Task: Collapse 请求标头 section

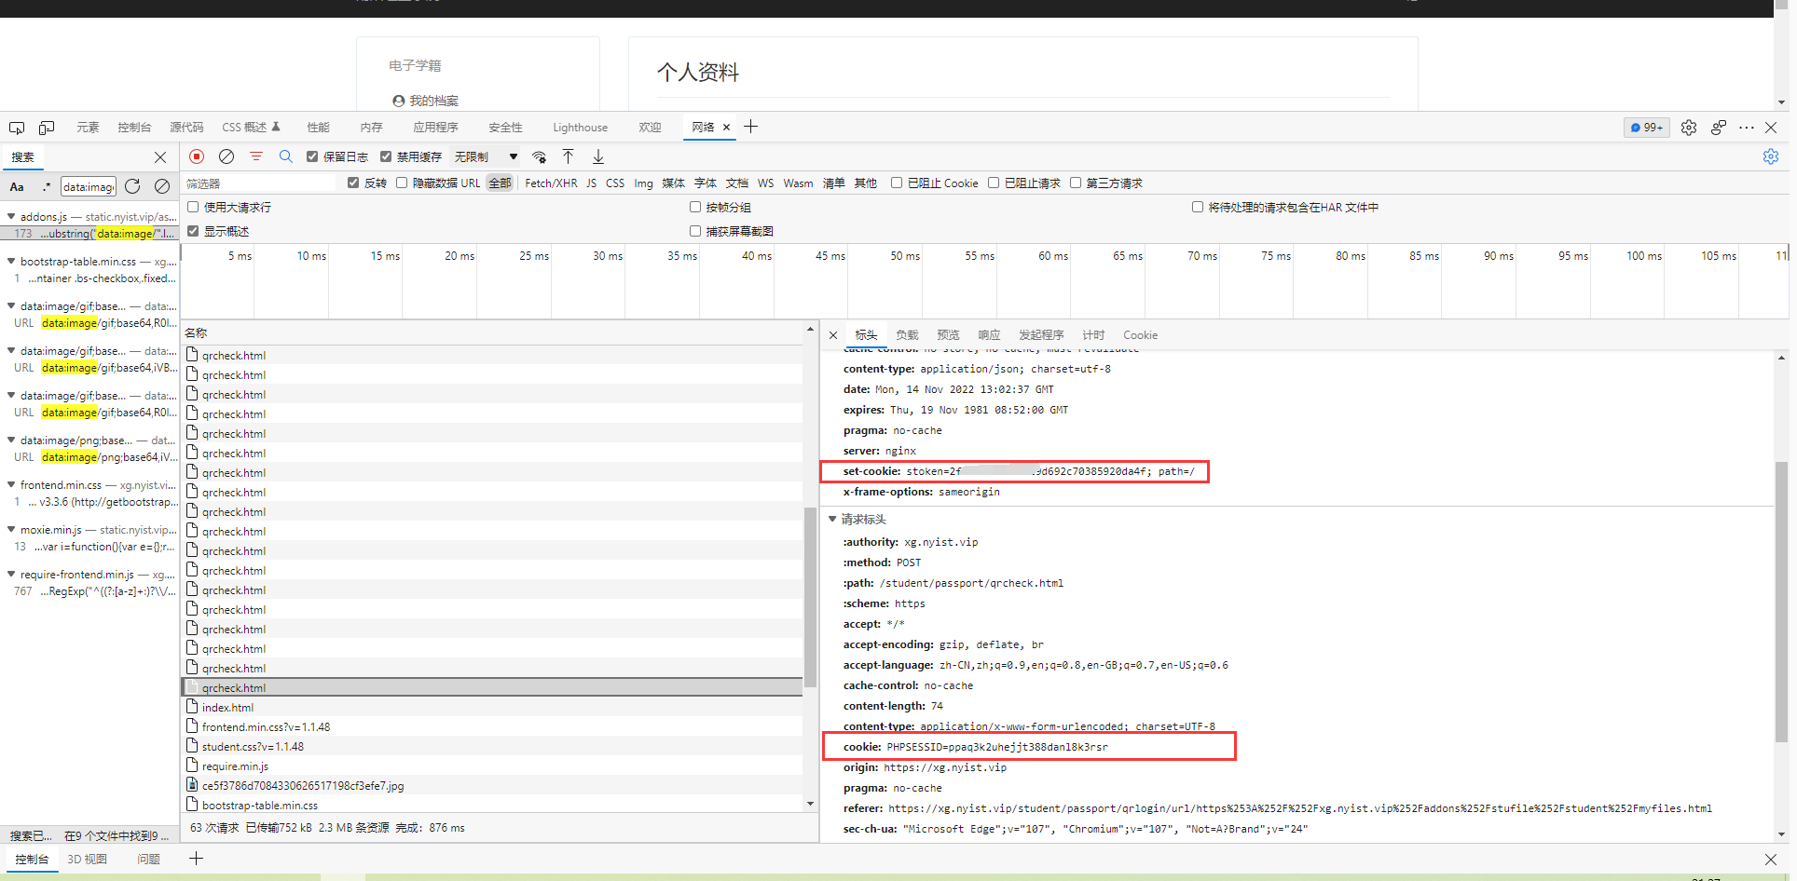Action: tap(833, 519)
